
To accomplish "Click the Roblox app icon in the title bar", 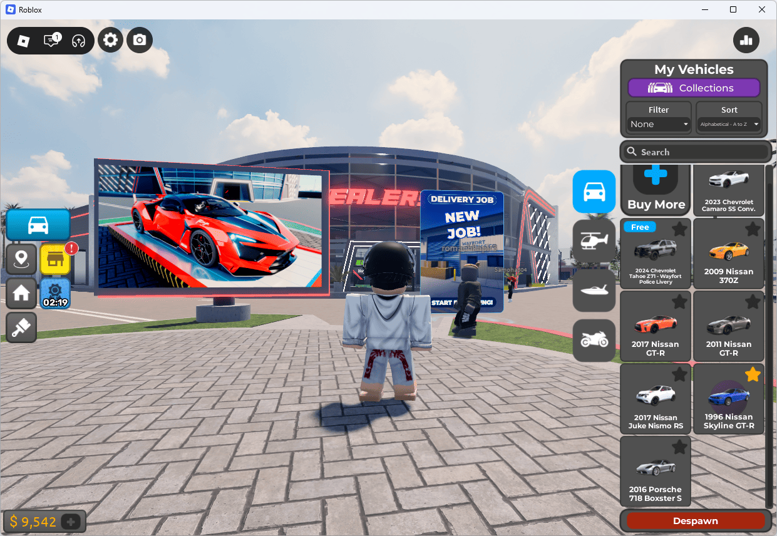I will 11,9.
